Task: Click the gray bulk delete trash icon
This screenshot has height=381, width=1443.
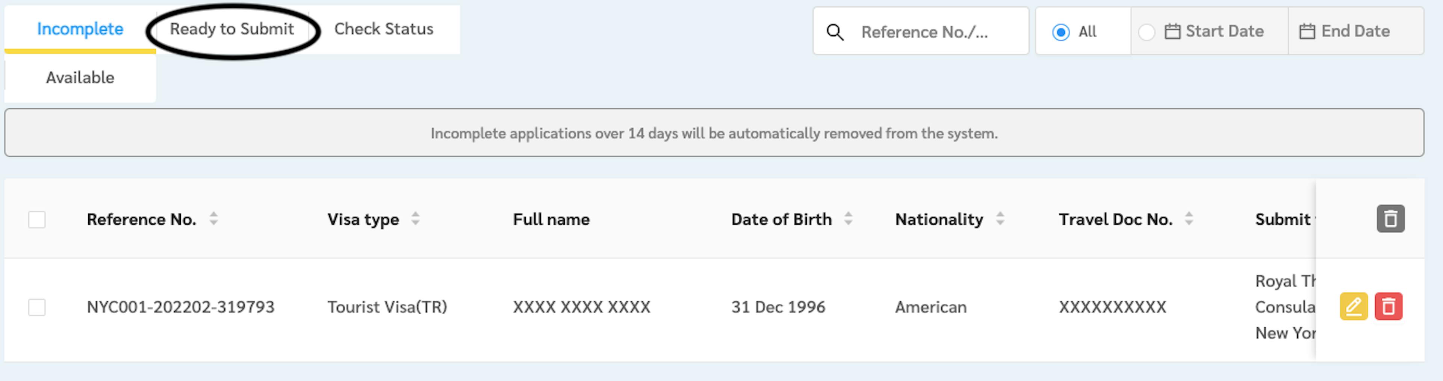Action: click(1390, 218)
